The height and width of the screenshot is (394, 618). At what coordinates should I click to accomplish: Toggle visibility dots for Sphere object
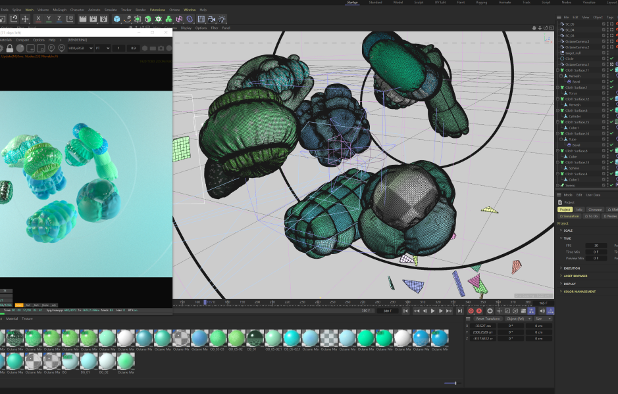607,168
